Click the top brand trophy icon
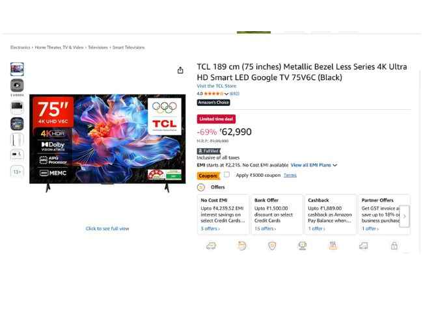 click(333, 246)
